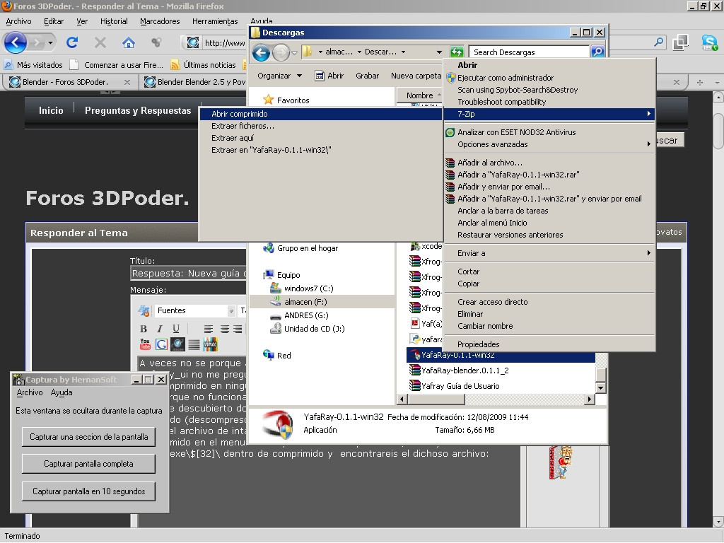Open Archivo menu in Captura window
Viewport: 724px width, 543px height.
pos(30,392)
